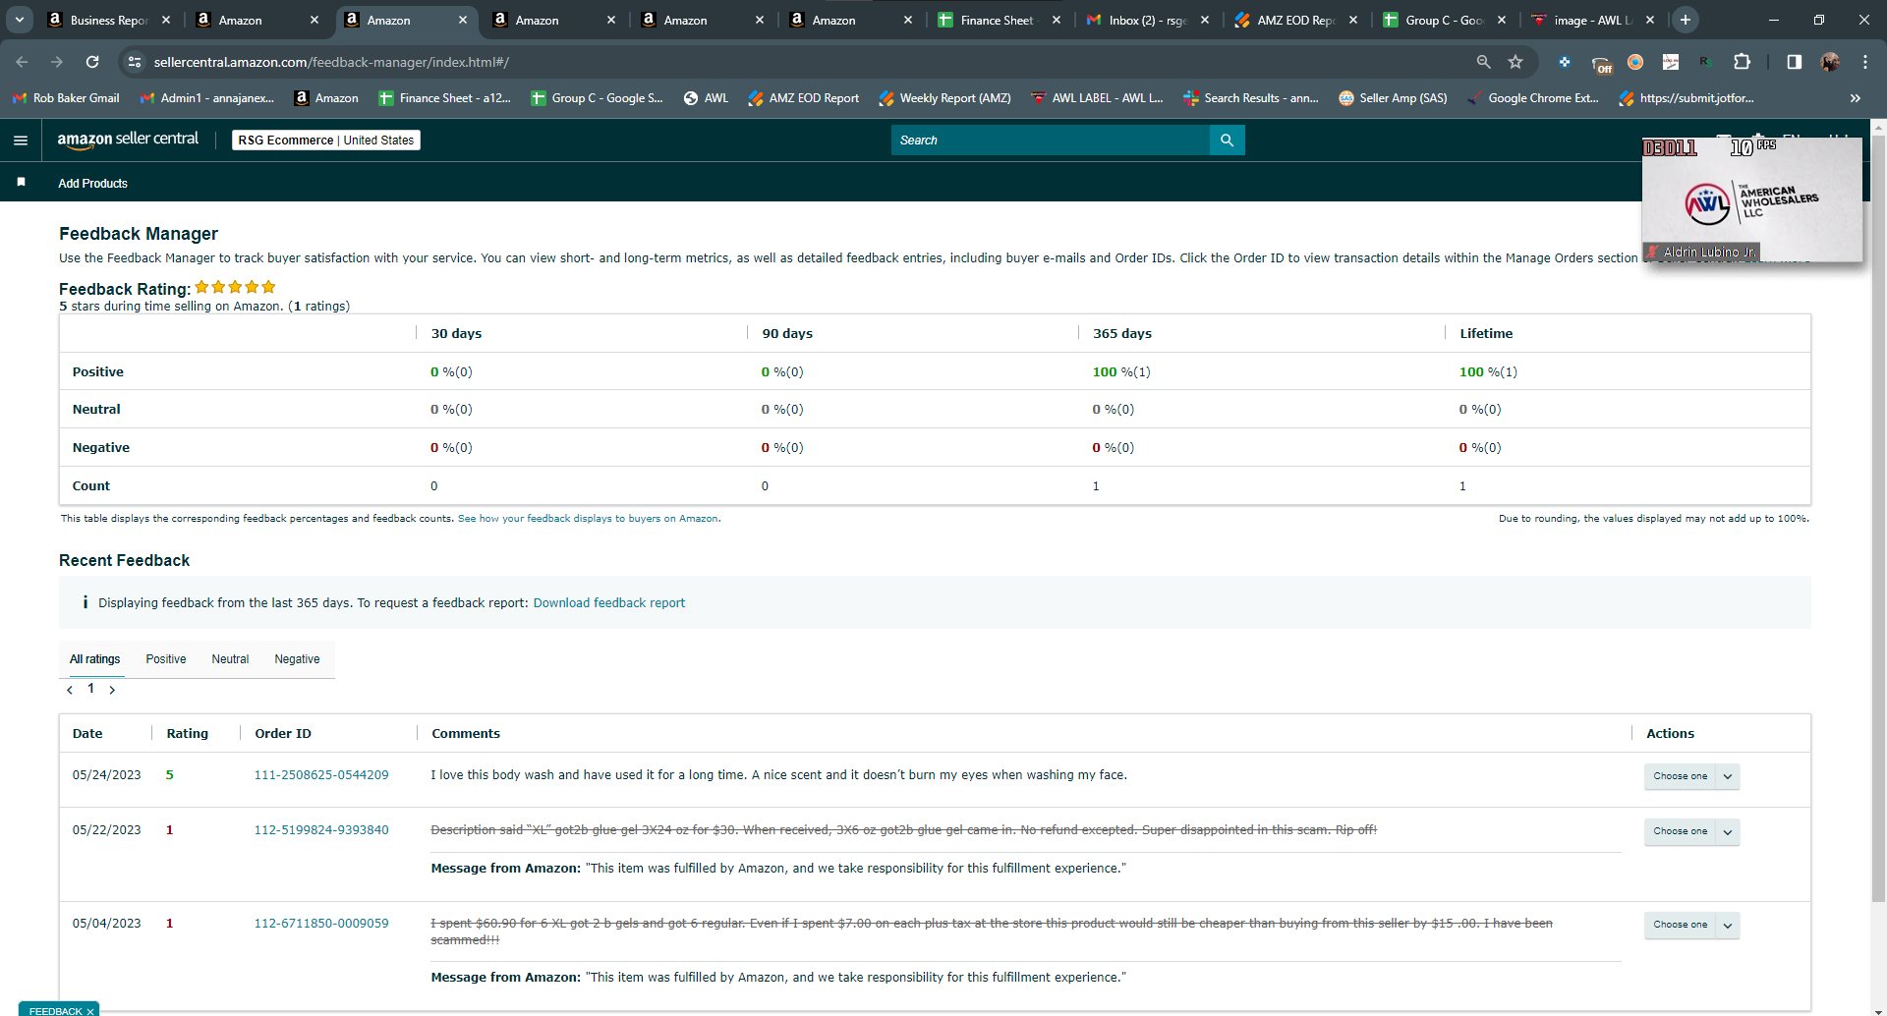Image resolution: width=1887 pixels, height=1016 pixels.
Task: Open Choose one dropdown for 05/24/2023 feedback
Action: (x=1691, y=776)
